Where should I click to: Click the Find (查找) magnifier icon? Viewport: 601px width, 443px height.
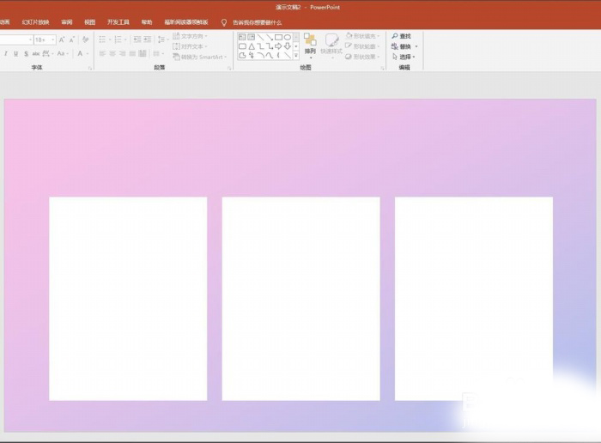pos(395,36)
